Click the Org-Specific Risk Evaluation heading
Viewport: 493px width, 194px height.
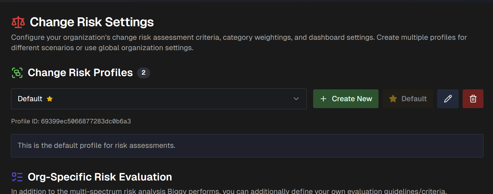point(100,177)
